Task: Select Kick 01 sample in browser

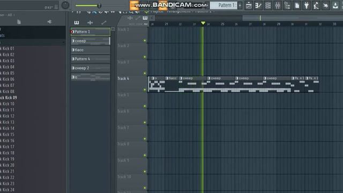Action: [x=7, y=48]
